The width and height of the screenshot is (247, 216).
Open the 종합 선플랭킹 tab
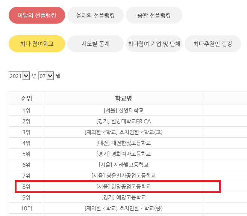click(154, 15)
